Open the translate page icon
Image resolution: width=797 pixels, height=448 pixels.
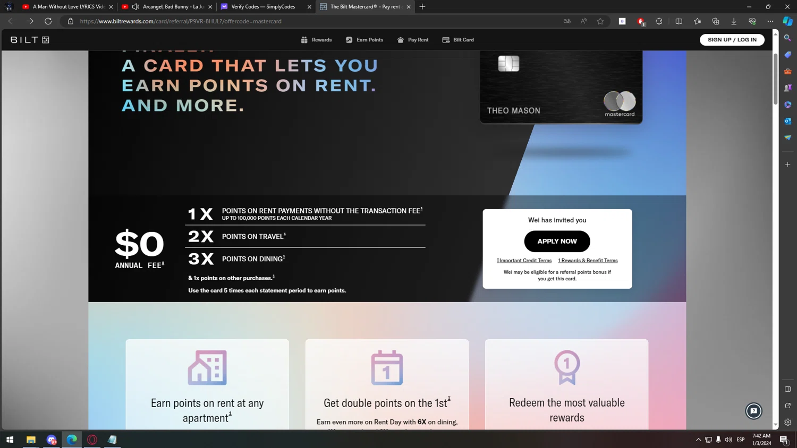tap(567, 21)
